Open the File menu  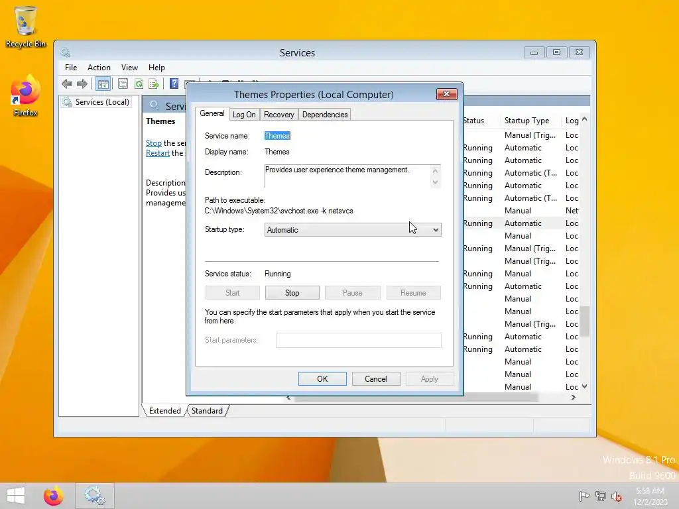(71, 68)
